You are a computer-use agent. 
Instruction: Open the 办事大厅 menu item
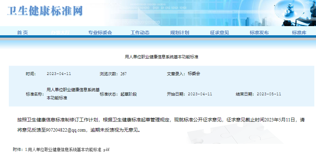[60, 33]
